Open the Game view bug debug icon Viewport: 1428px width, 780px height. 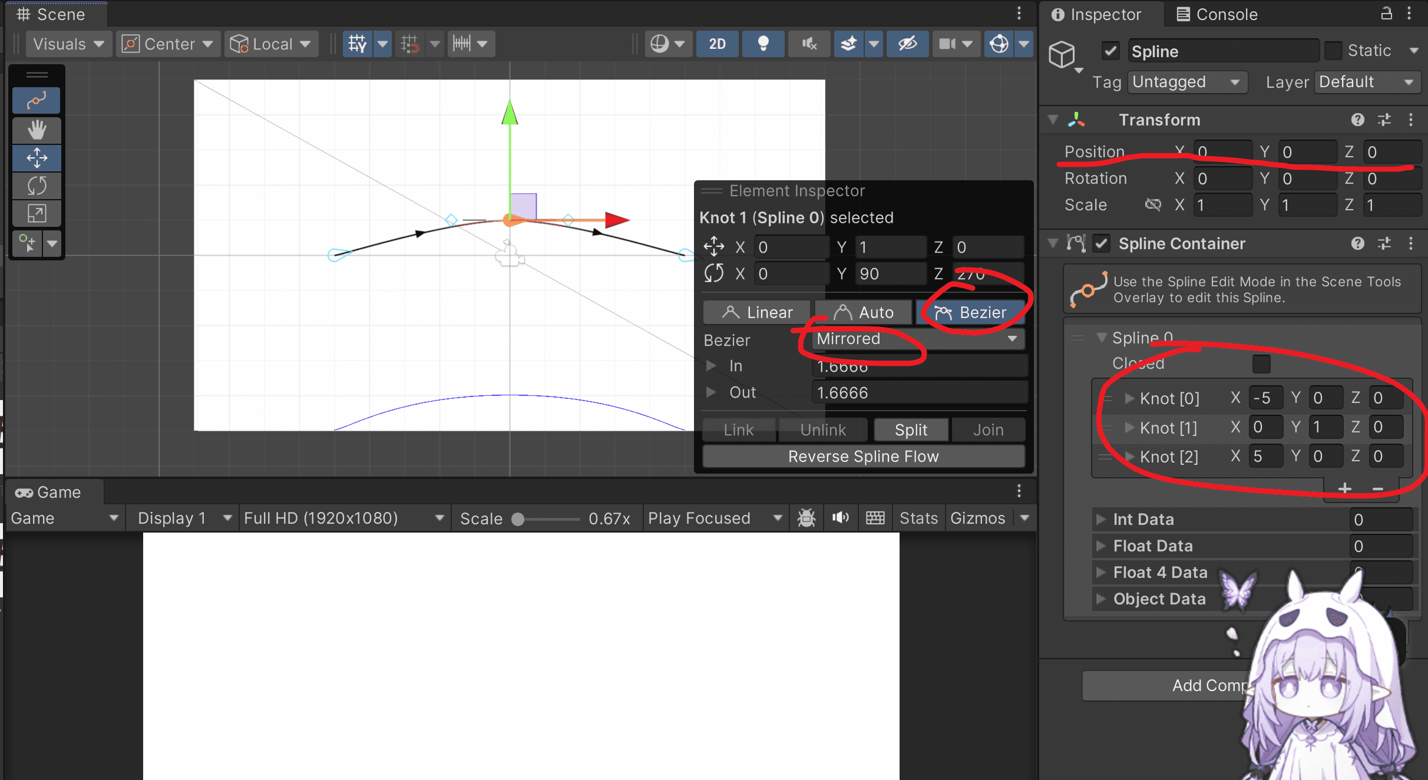806,518
